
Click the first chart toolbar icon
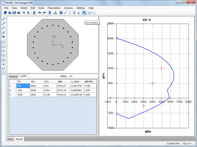(90, 13)
